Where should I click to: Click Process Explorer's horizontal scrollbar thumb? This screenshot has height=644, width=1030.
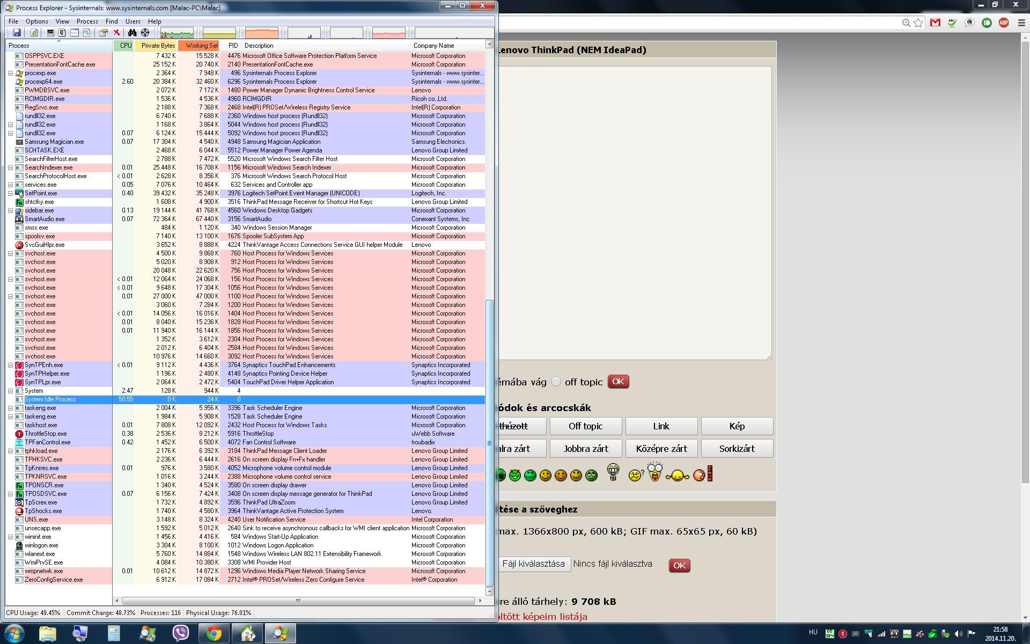coord(298,601)
